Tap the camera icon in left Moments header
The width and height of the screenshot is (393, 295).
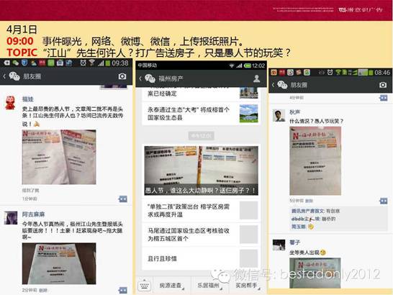pyautogui.click(x=122, y=76)
